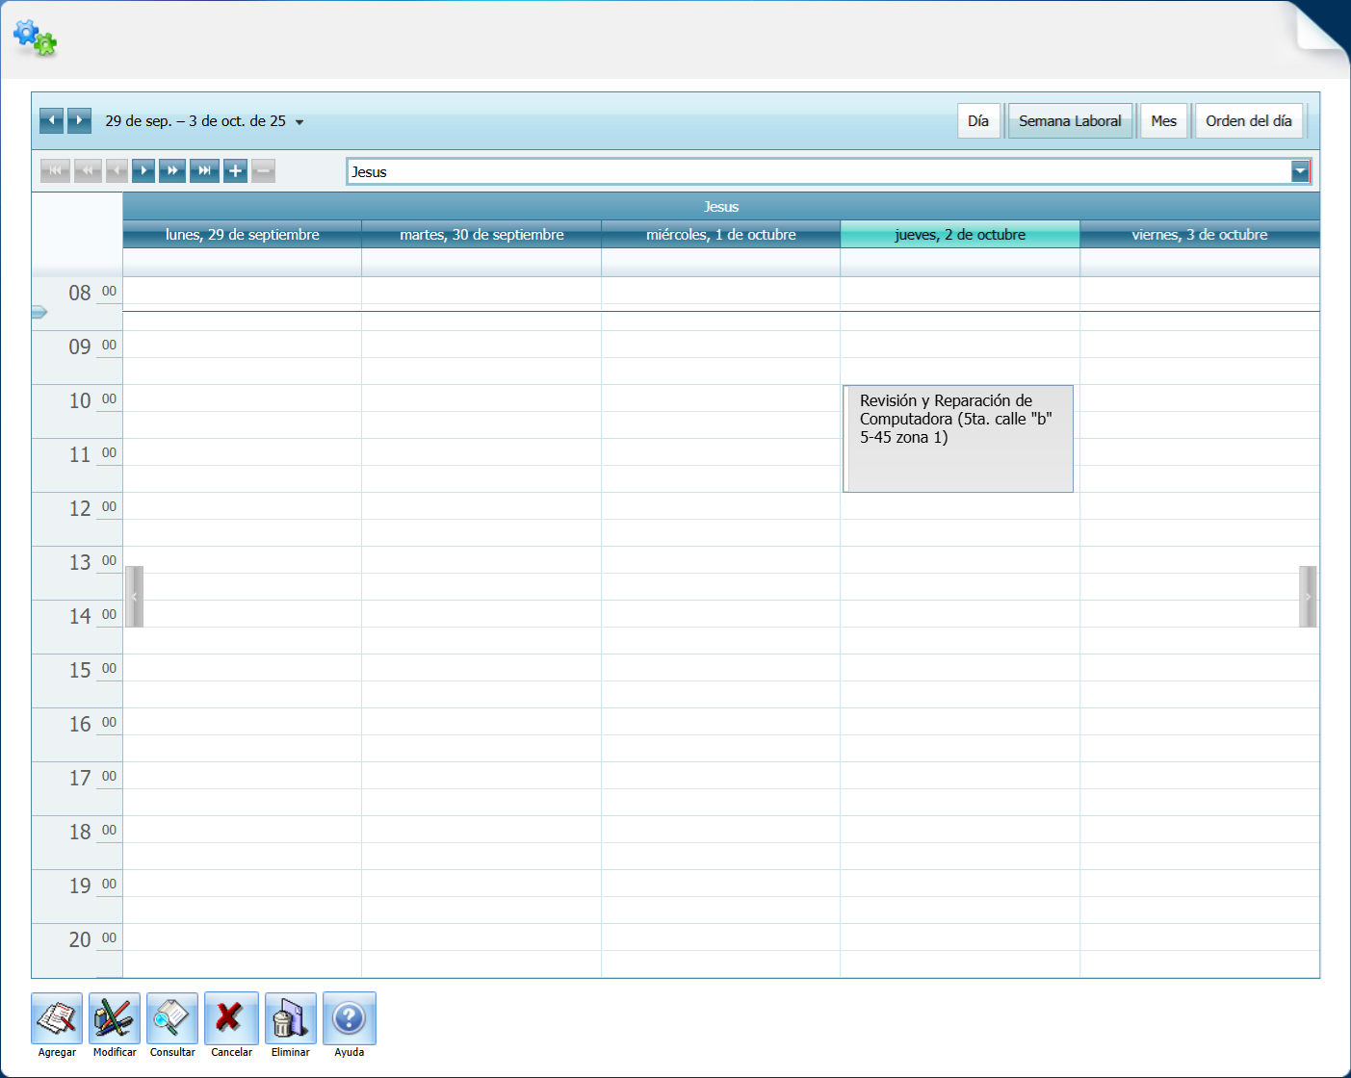Open the date range dropdown arrow
Viewport: 1351px width, 1078px height.
point(300,122)
